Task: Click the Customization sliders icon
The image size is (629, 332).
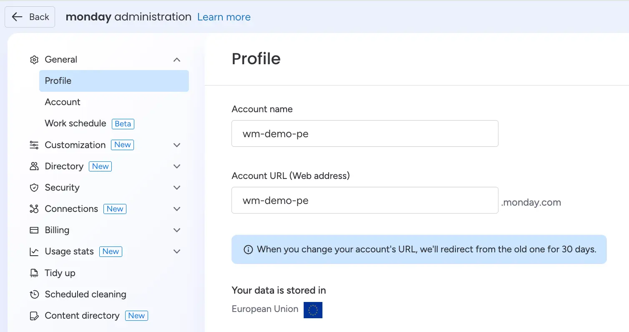Action: click(34, 145)
